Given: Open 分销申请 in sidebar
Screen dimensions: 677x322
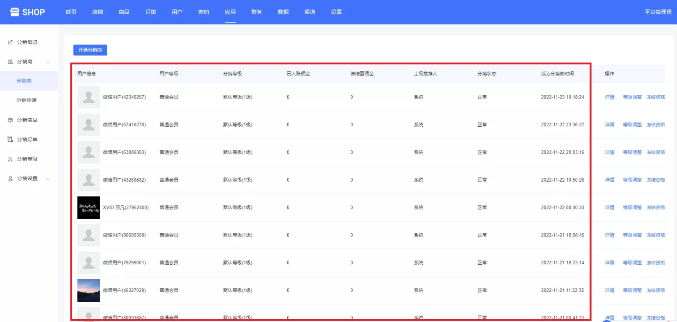Looking at the screenshot, I should [x=27, y=100].
